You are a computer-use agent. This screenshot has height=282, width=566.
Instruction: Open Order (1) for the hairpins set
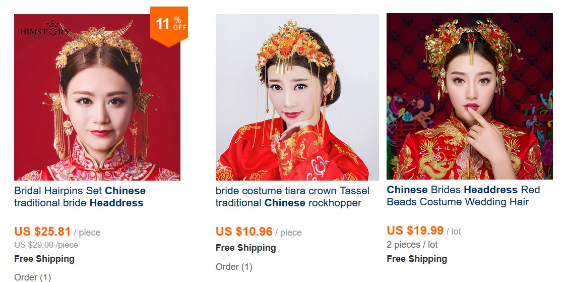click(32, 277)
